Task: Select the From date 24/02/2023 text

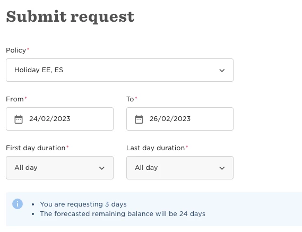Action: 50,119
